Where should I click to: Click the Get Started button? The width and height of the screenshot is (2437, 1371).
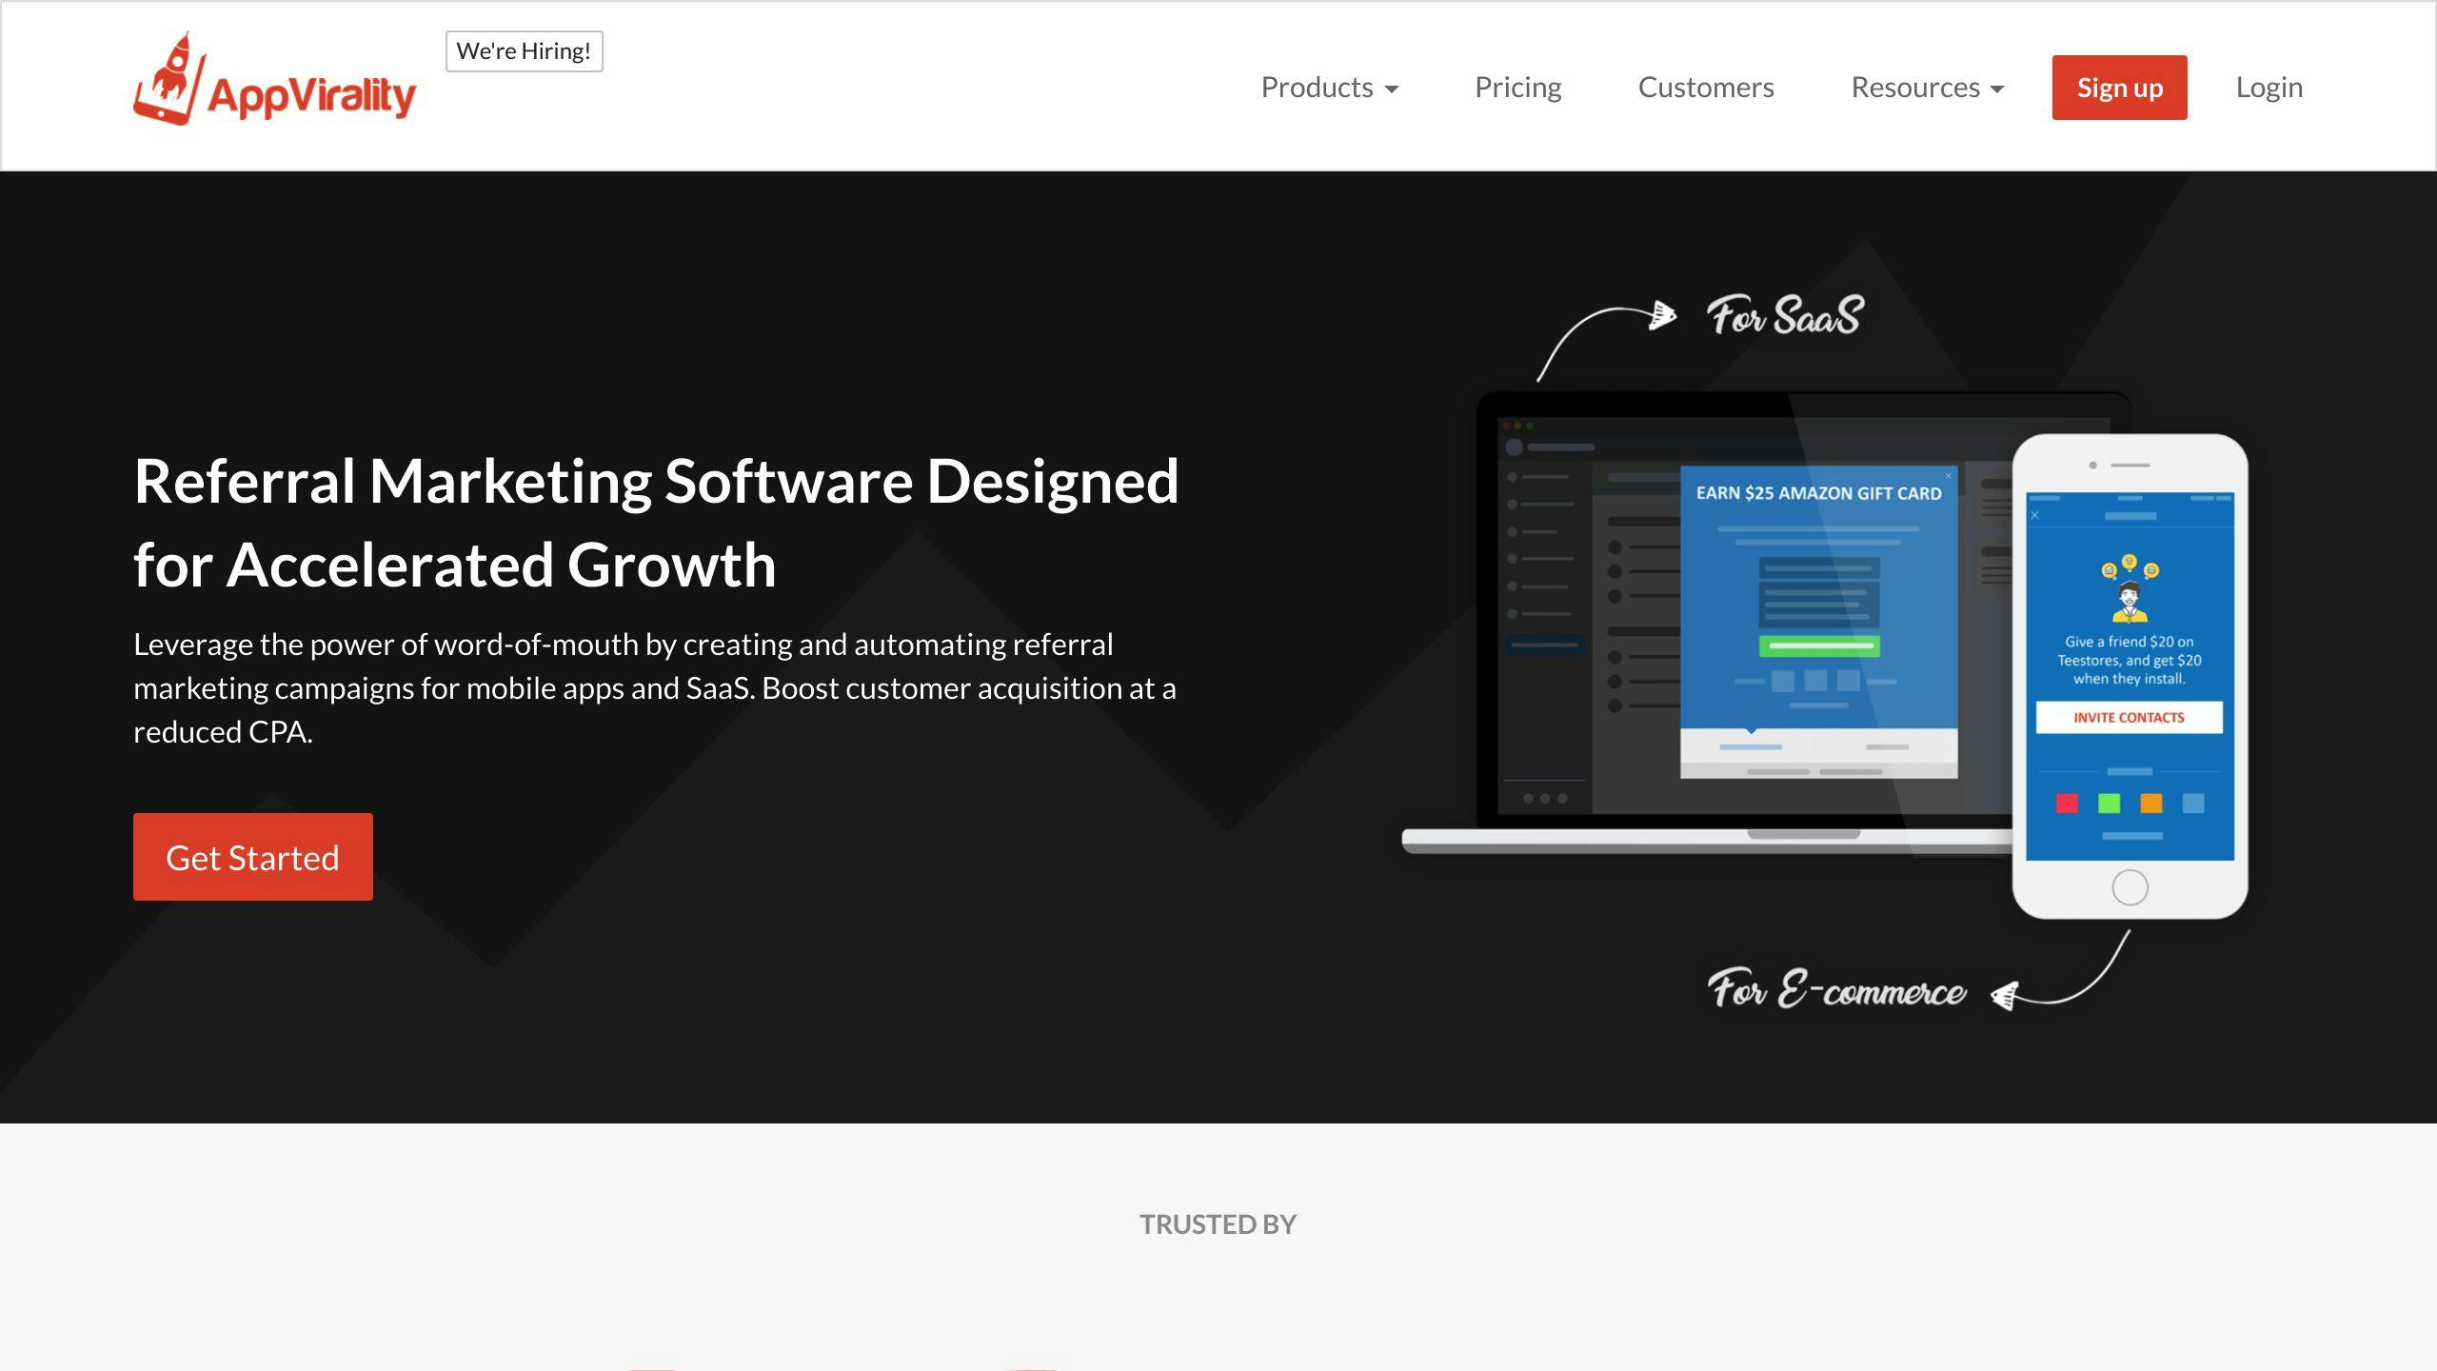[252, 857]
